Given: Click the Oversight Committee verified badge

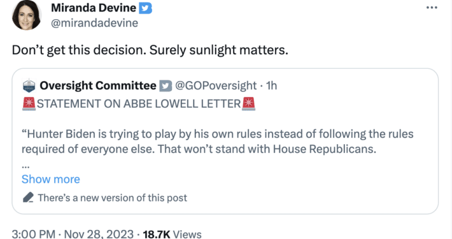Looking at the screenshot, I should (166, 86).
